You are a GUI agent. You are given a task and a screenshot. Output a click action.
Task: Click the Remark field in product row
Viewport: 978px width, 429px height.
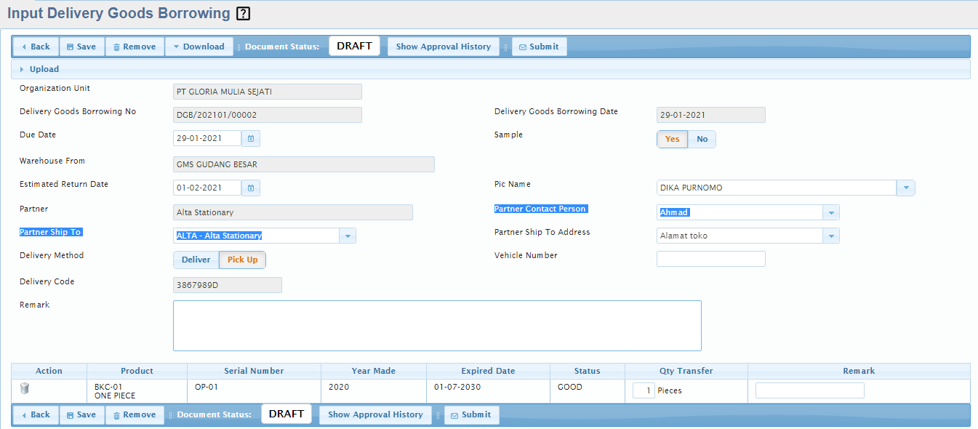[x=810, y=390]
